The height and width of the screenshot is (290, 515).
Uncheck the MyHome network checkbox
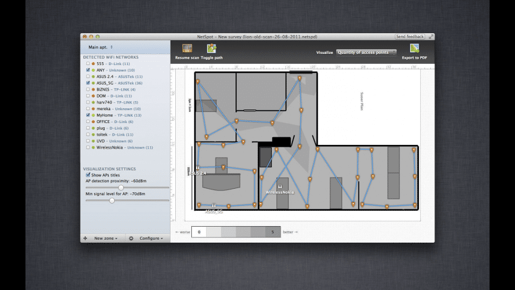[x=88, y=115]
